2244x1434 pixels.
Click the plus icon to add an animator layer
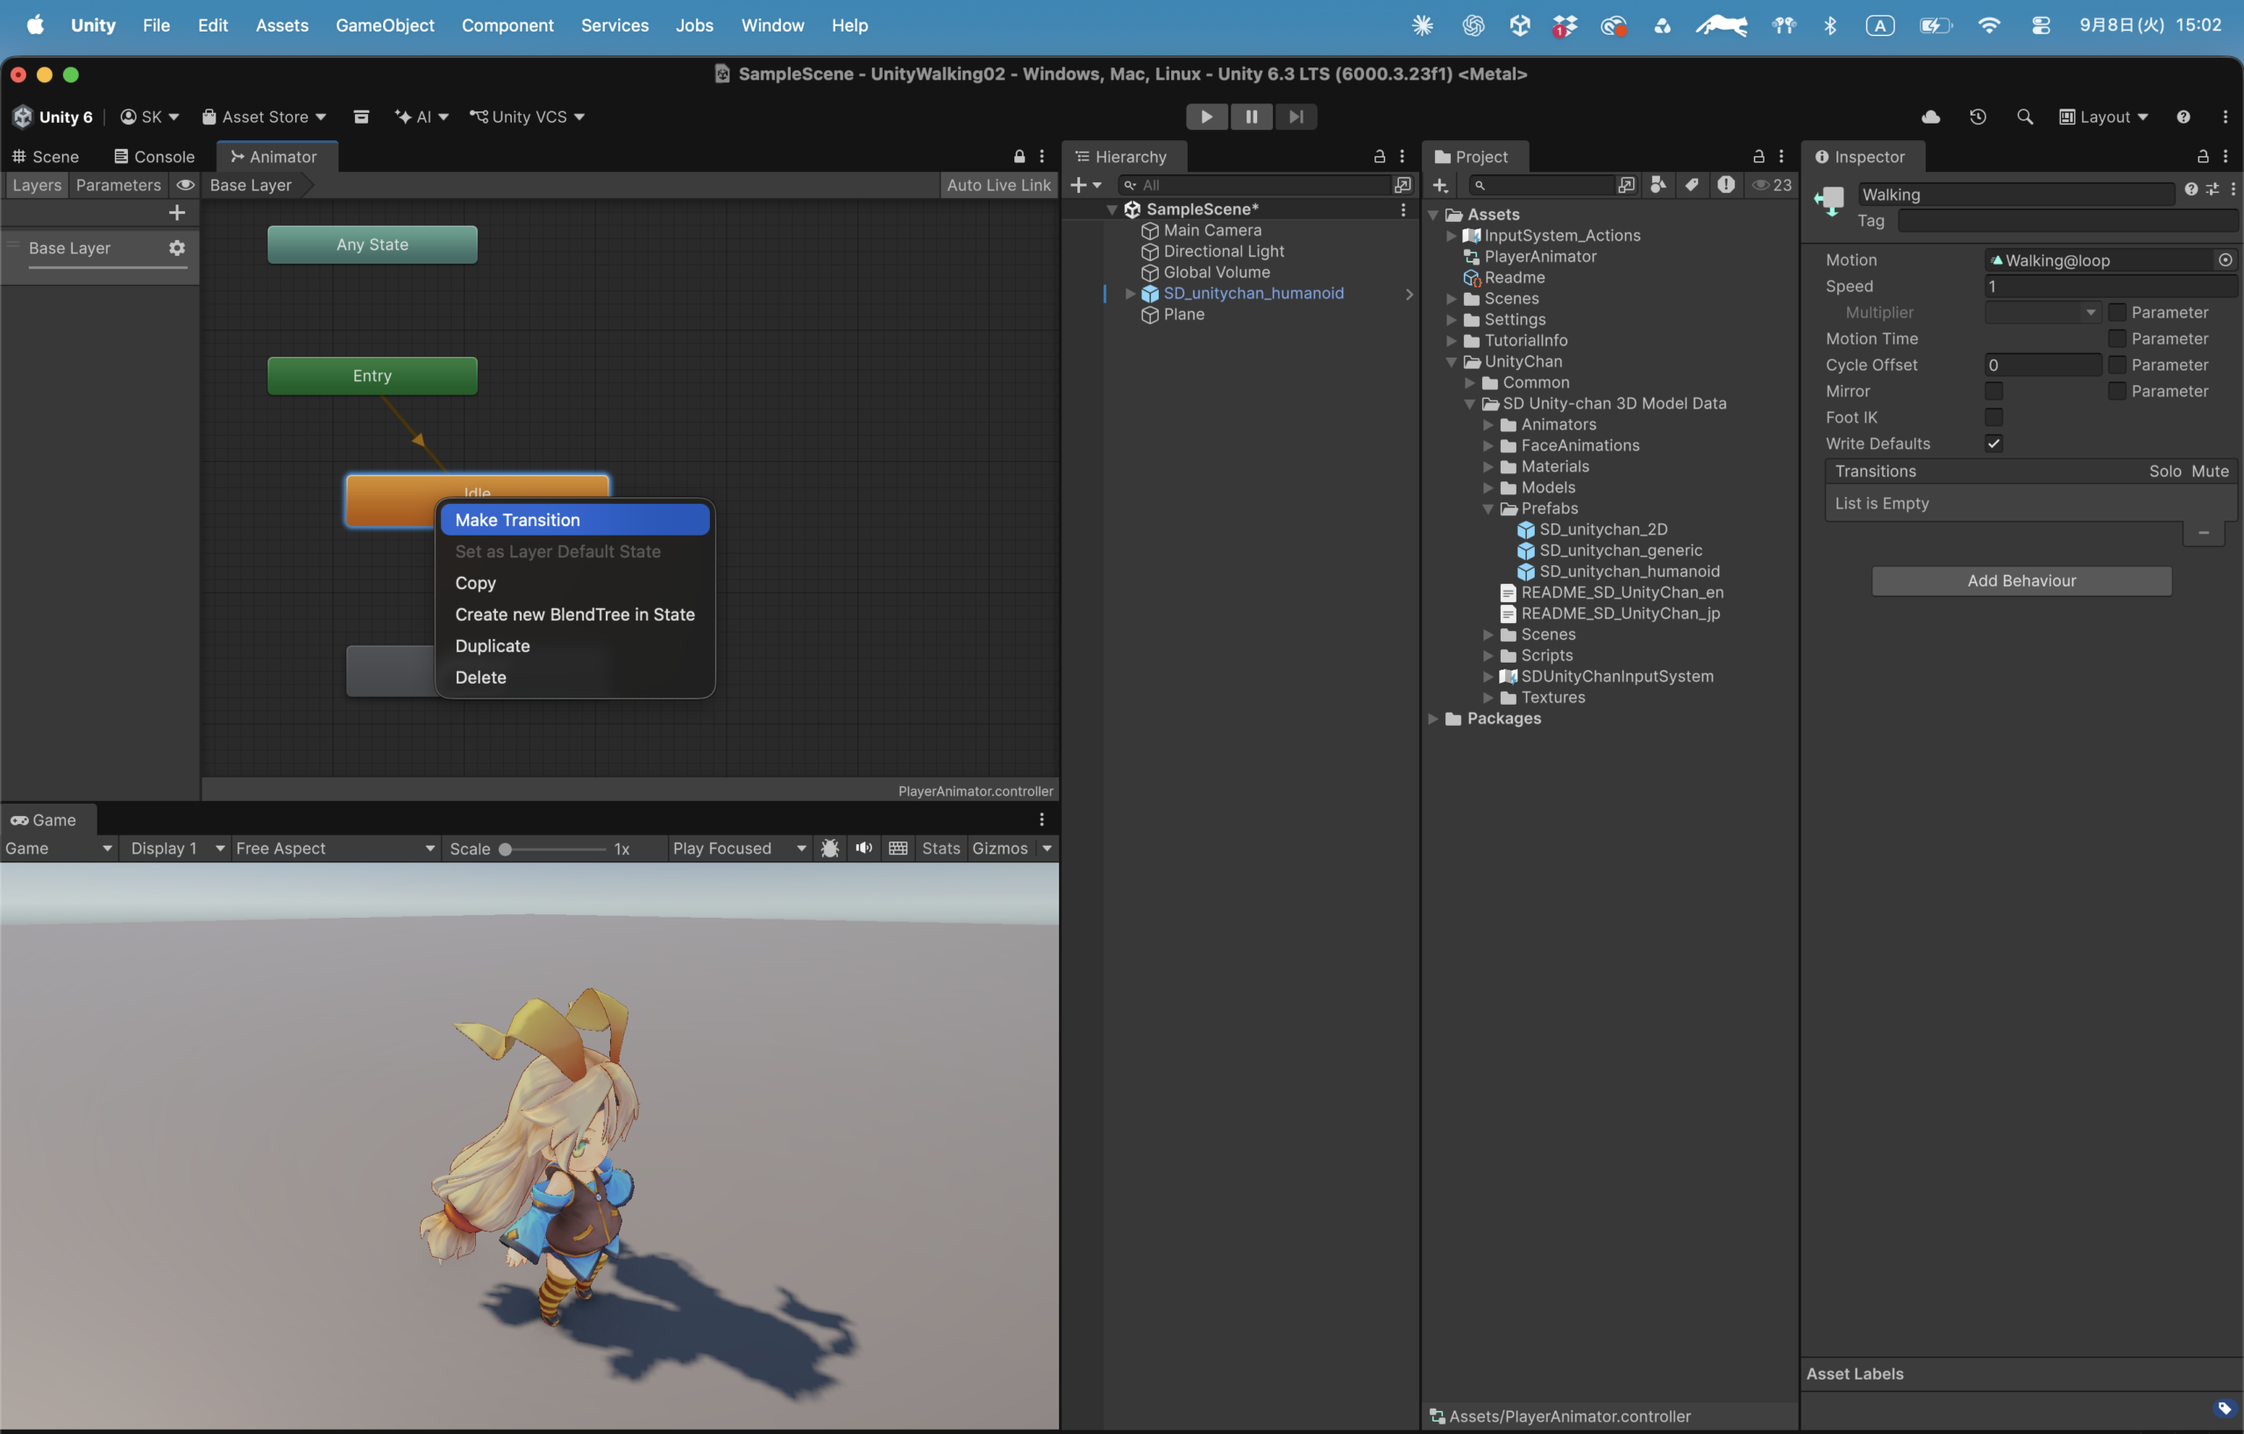176,212
